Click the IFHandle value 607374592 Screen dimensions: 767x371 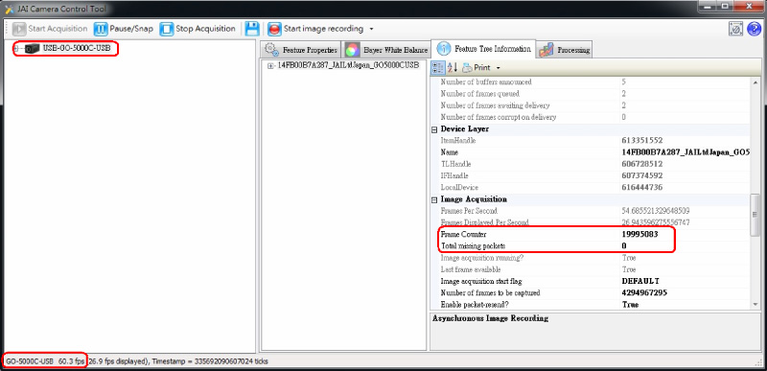pyautogui.click(x=641, y=175)
